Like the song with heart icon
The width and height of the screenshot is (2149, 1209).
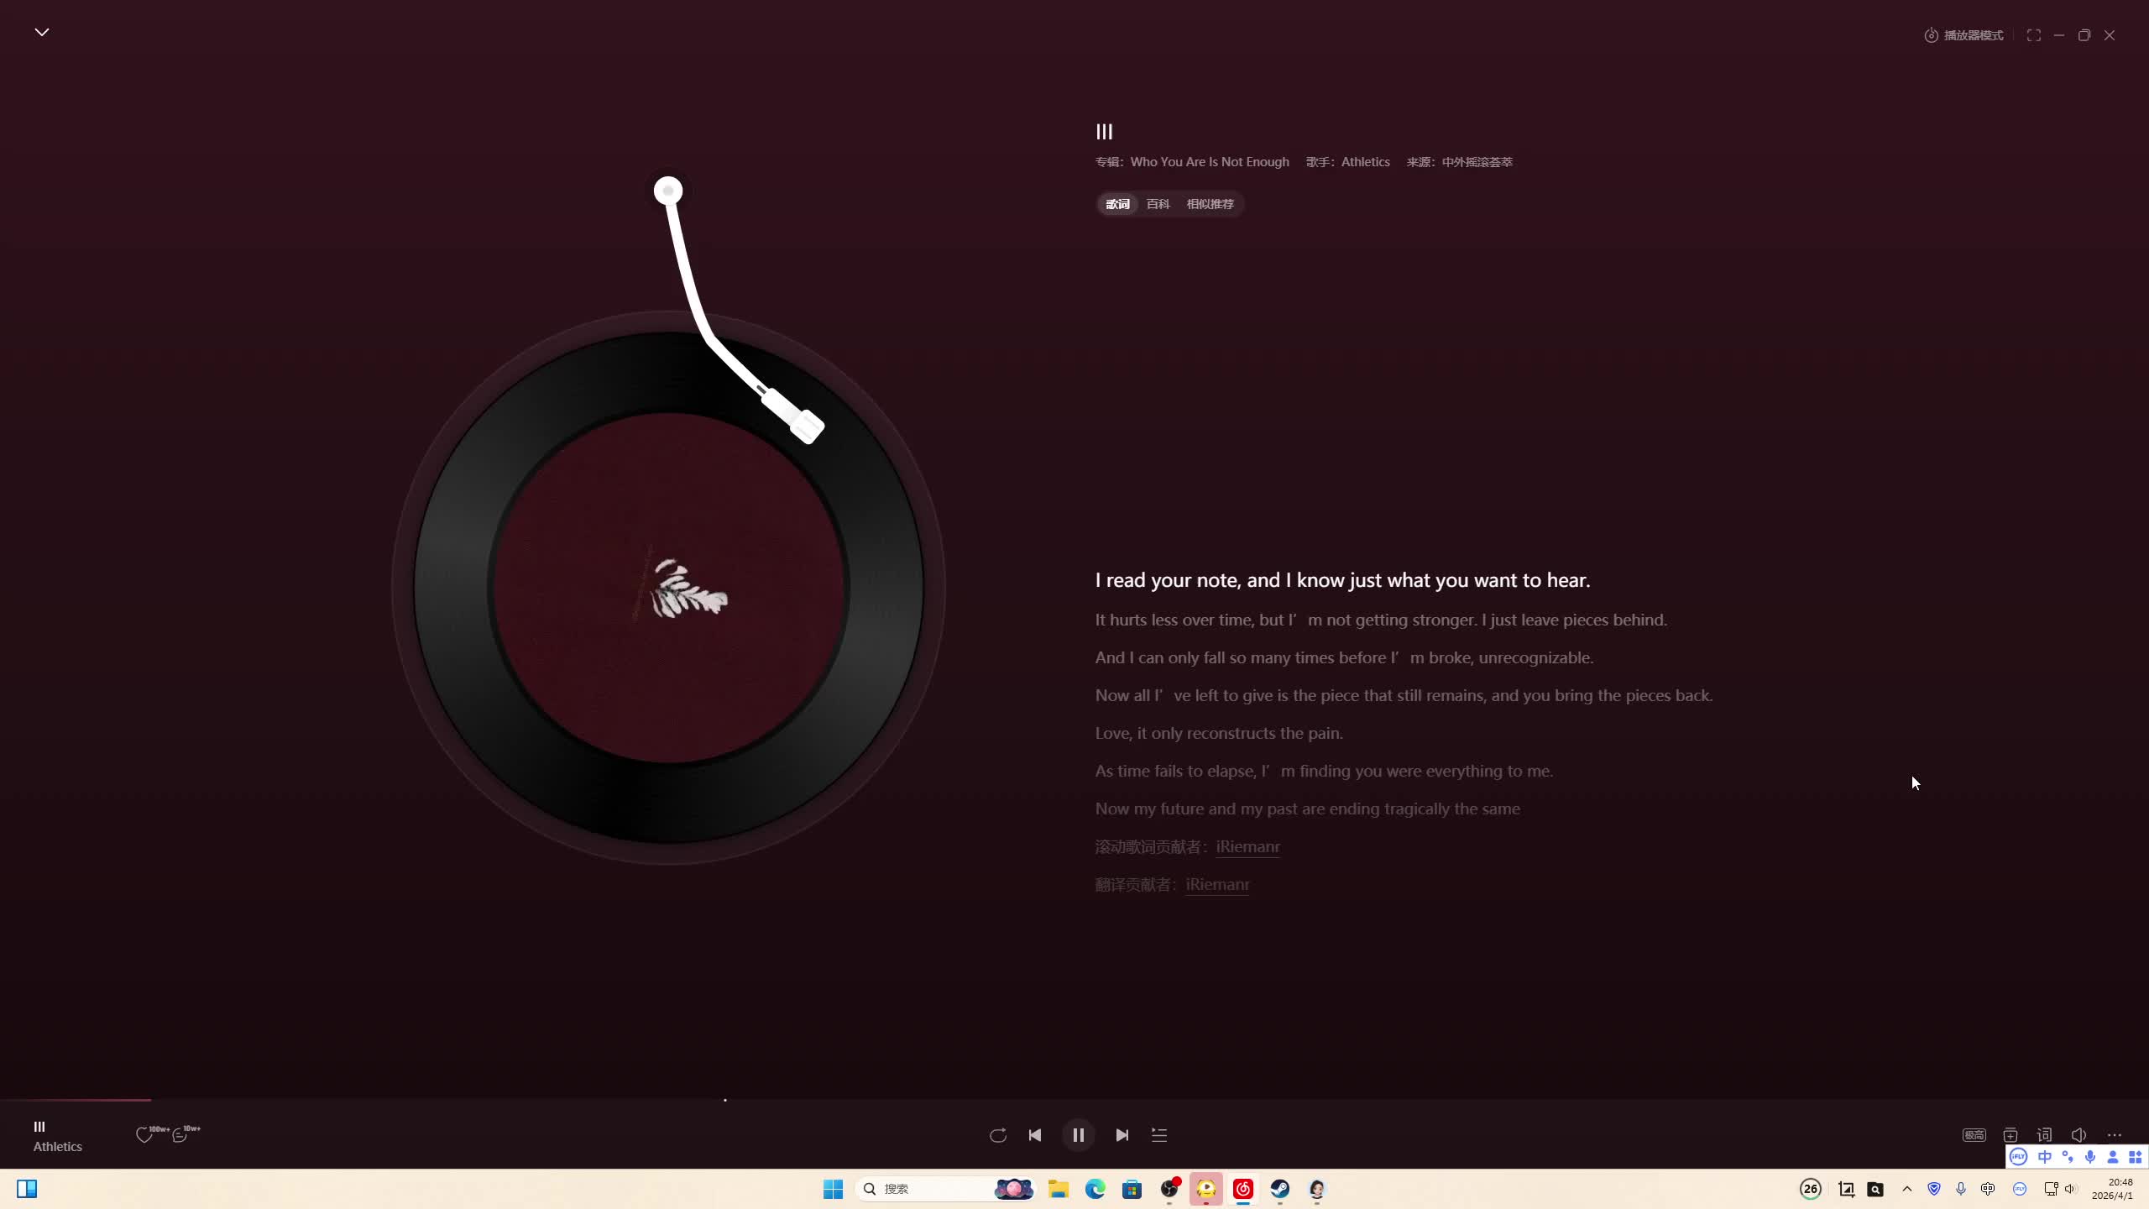click(x=144, y=1135)
